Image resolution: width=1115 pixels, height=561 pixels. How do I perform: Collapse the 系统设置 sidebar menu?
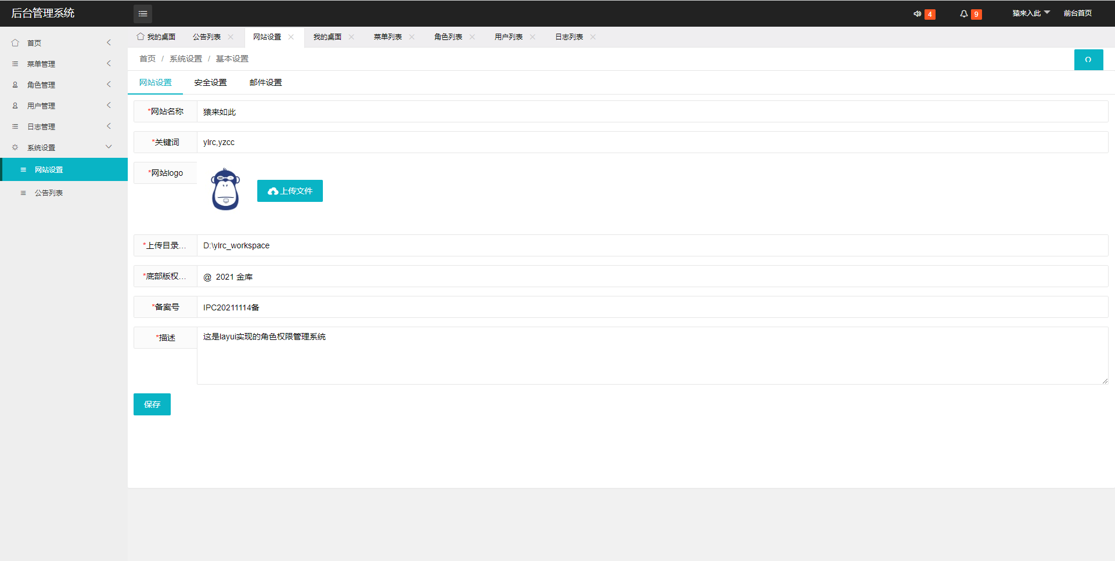click(x=64, y=147)
